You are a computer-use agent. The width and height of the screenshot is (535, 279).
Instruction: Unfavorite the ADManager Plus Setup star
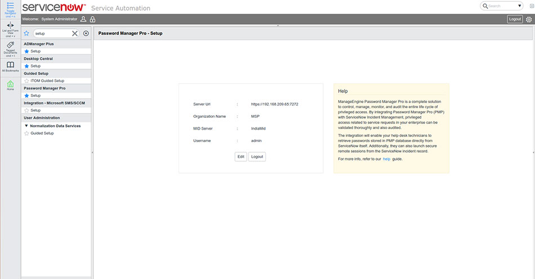click(x=26, y=51)
